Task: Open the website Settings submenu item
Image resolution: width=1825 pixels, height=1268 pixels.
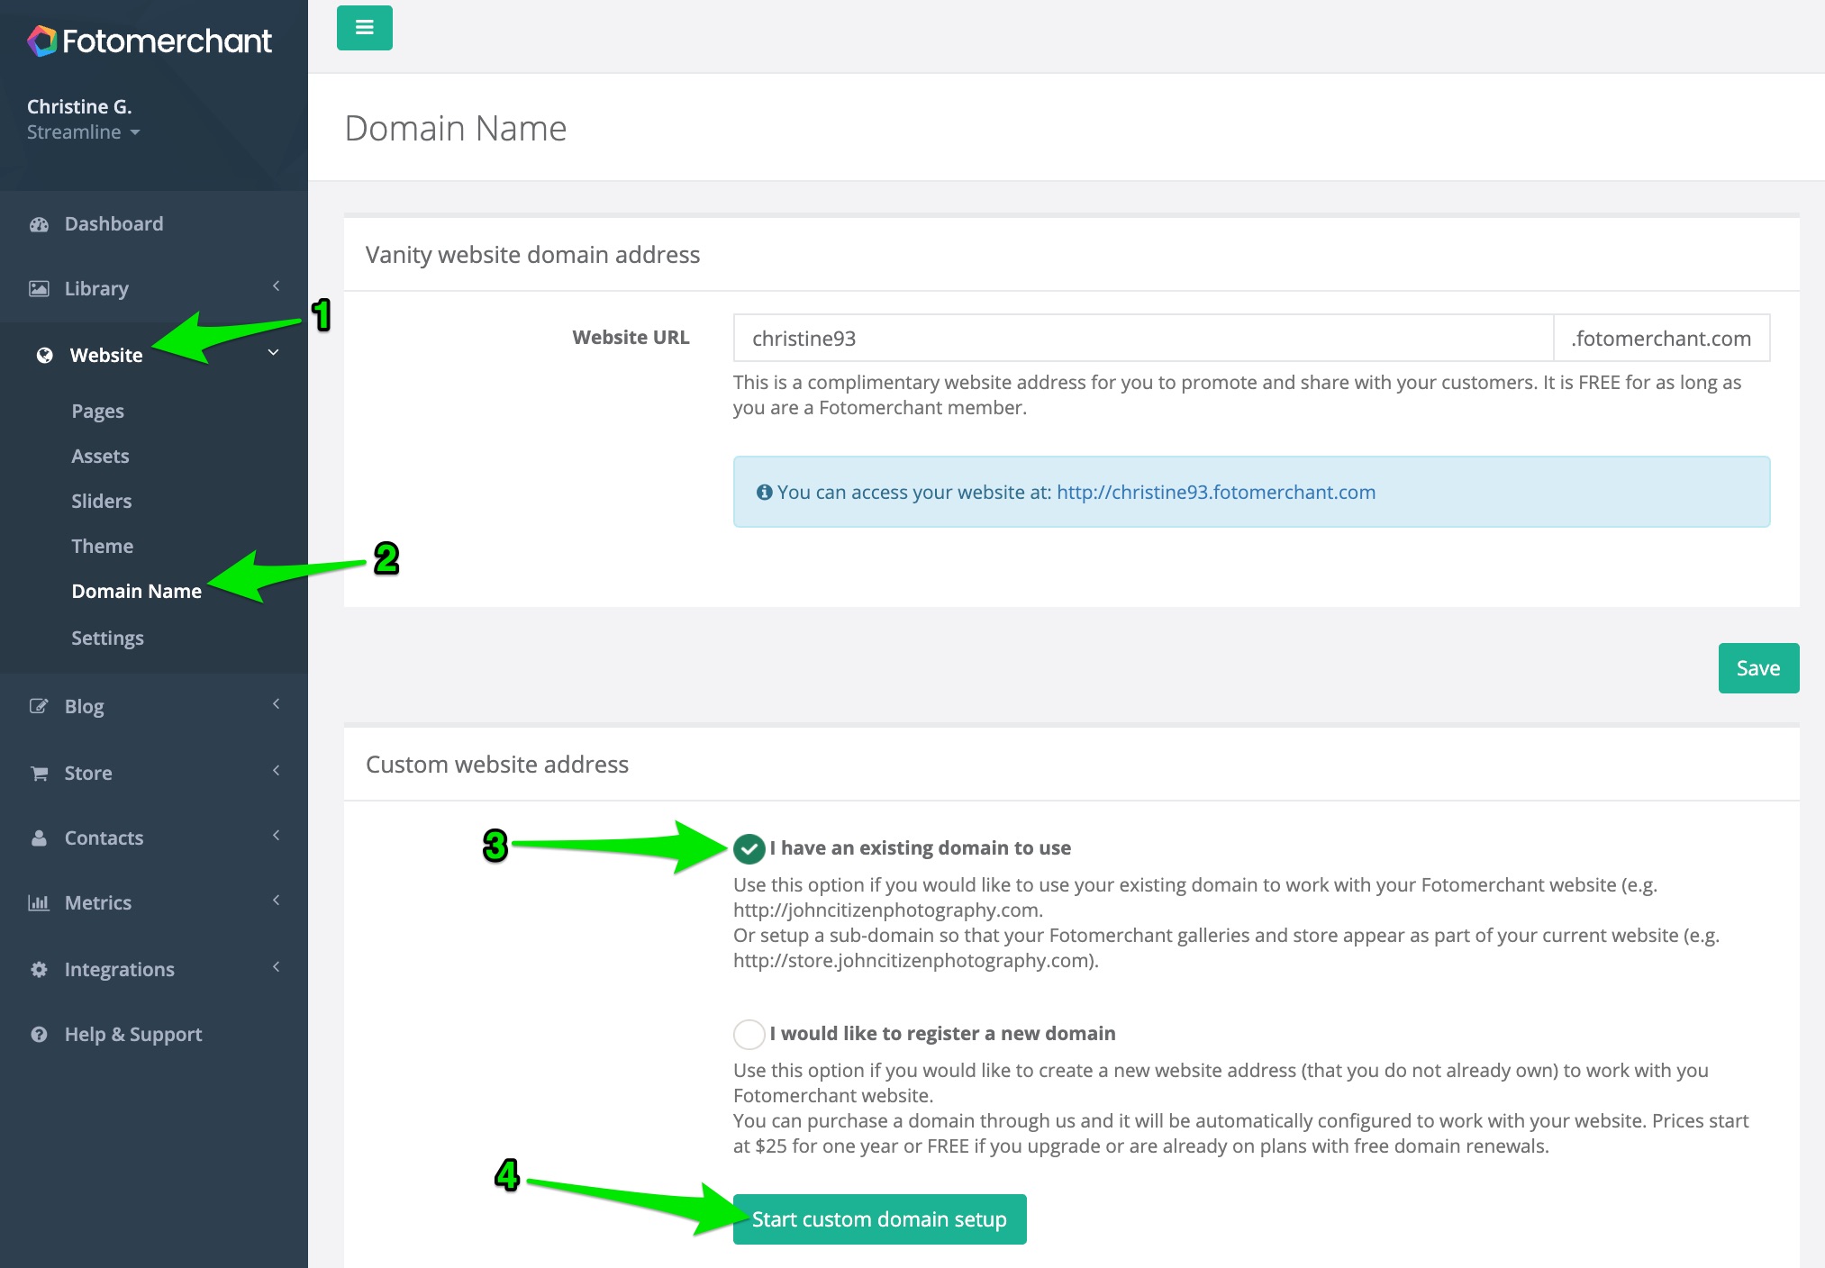Action: click(107, 639)
